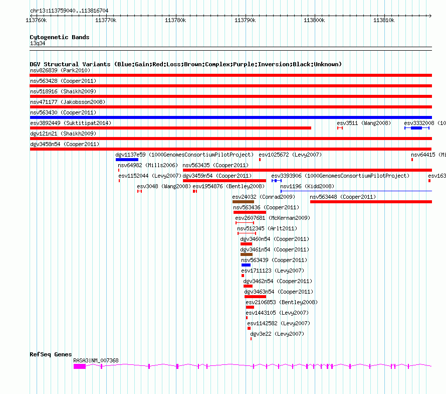This screenshot has width=446, height=394.
Task: Select the nsv563448 (Cooper2011) label
Action: pos(343,197)
